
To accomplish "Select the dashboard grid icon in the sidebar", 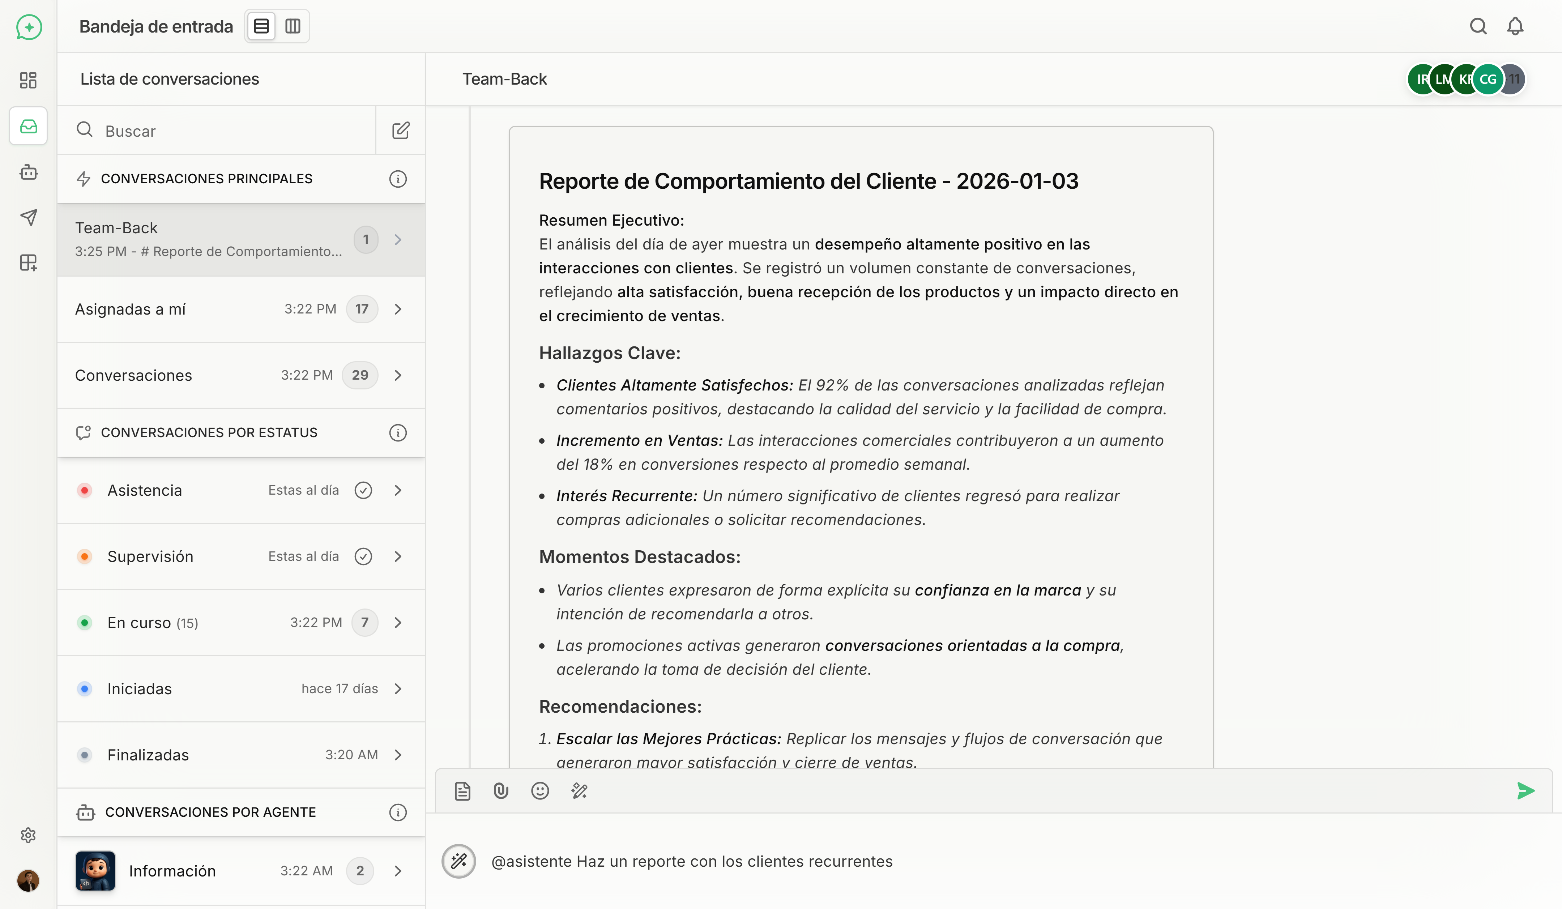I will click(x=28, y=80).
